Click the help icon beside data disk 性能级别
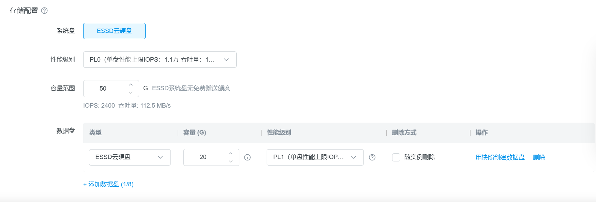 pos(372,157)
